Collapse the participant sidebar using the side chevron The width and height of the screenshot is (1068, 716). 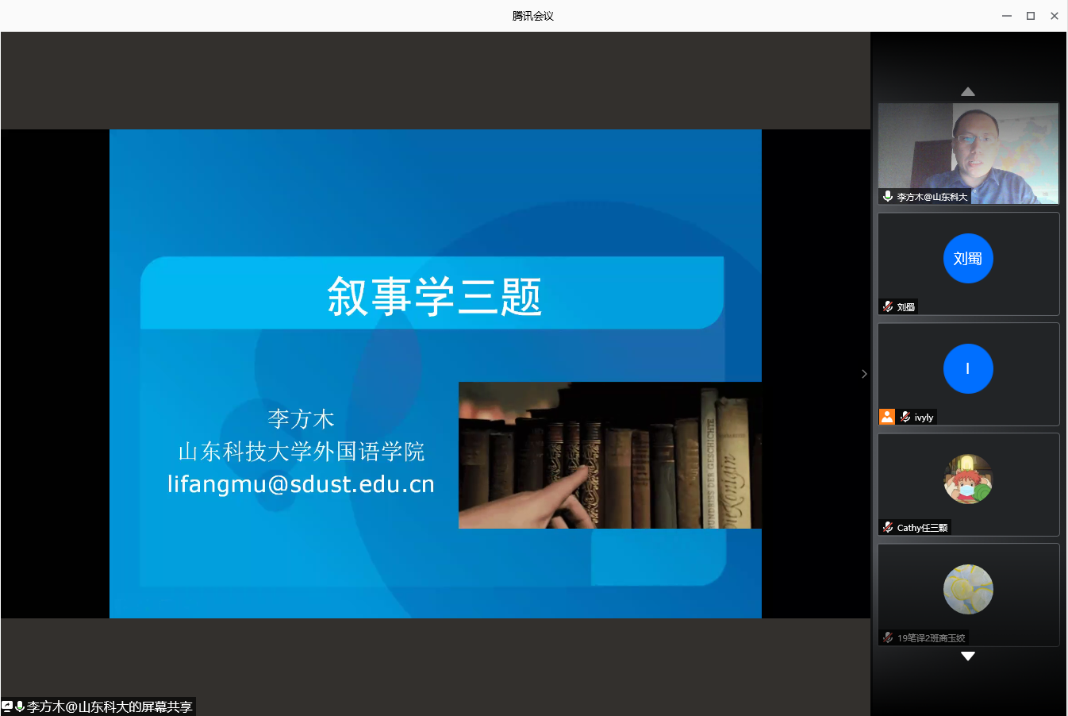click(x=864, y=374)
